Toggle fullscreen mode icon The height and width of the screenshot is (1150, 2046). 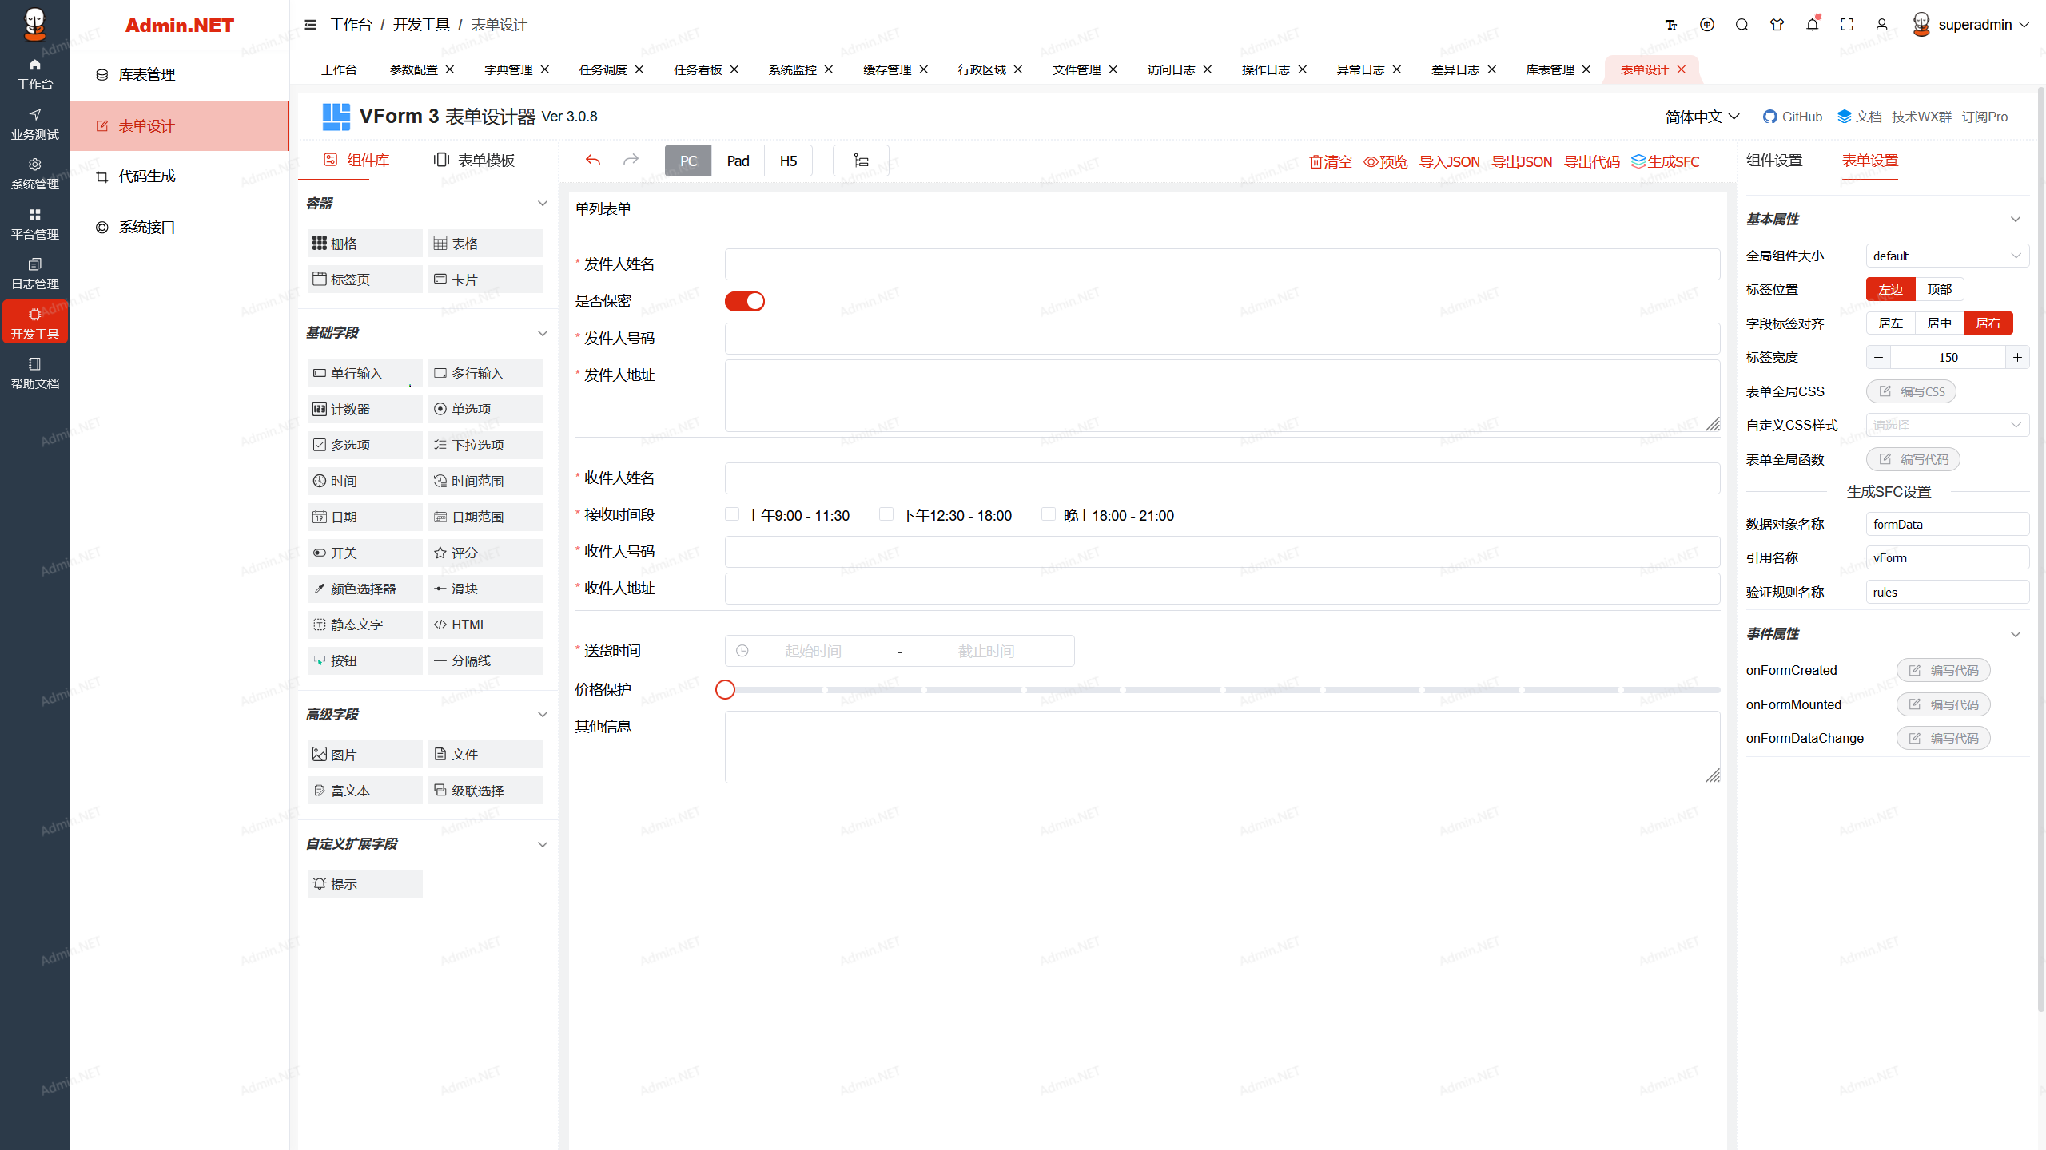point(1847,25)
